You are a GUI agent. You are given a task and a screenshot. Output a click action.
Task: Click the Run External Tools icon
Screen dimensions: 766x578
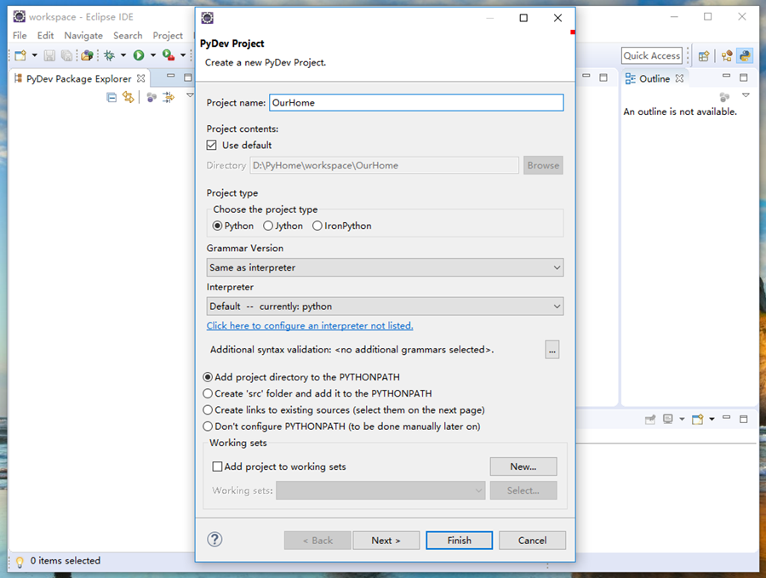pos(169,55)
